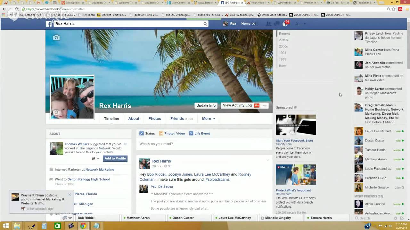This screenshot has height=230, width=410.
Task: Select Status composer option
Action: tap(147, 134)
